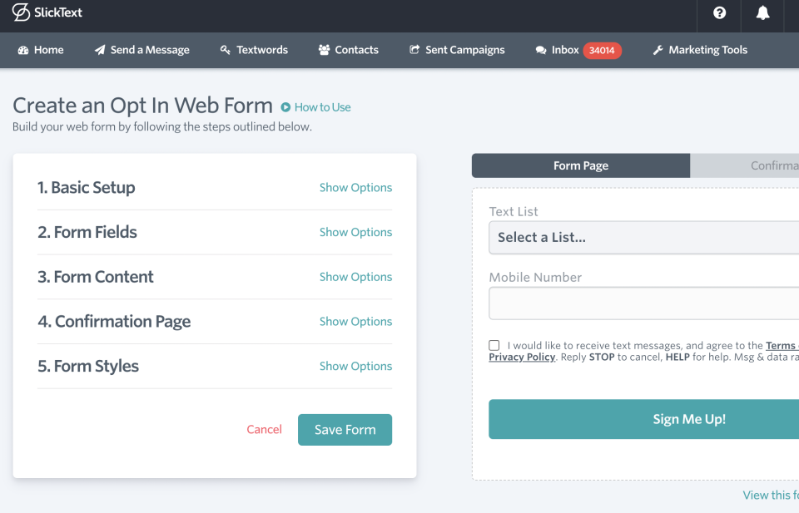Screen dimensions: 799x513
Task: Switch to the Form Page tab
Action: click(580, 165)
